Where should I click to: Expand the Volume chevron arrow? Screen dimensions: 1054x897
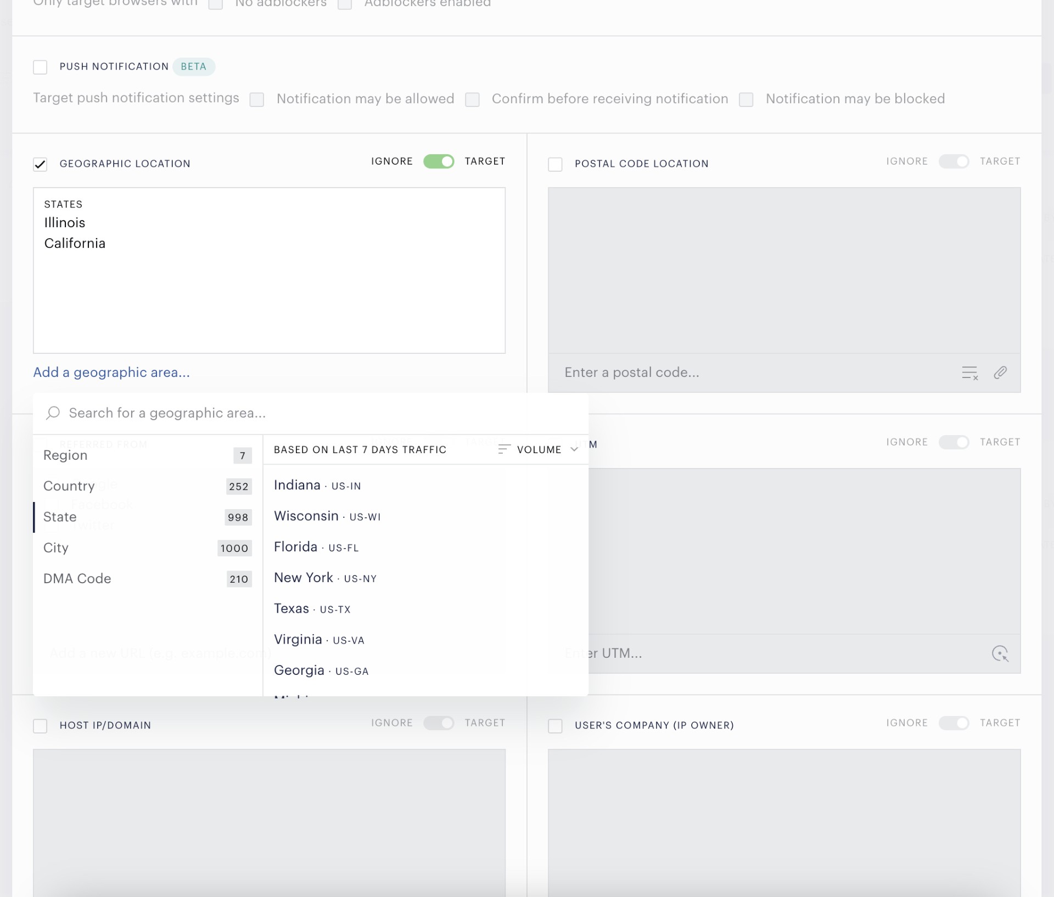click(x=574, y=449)
